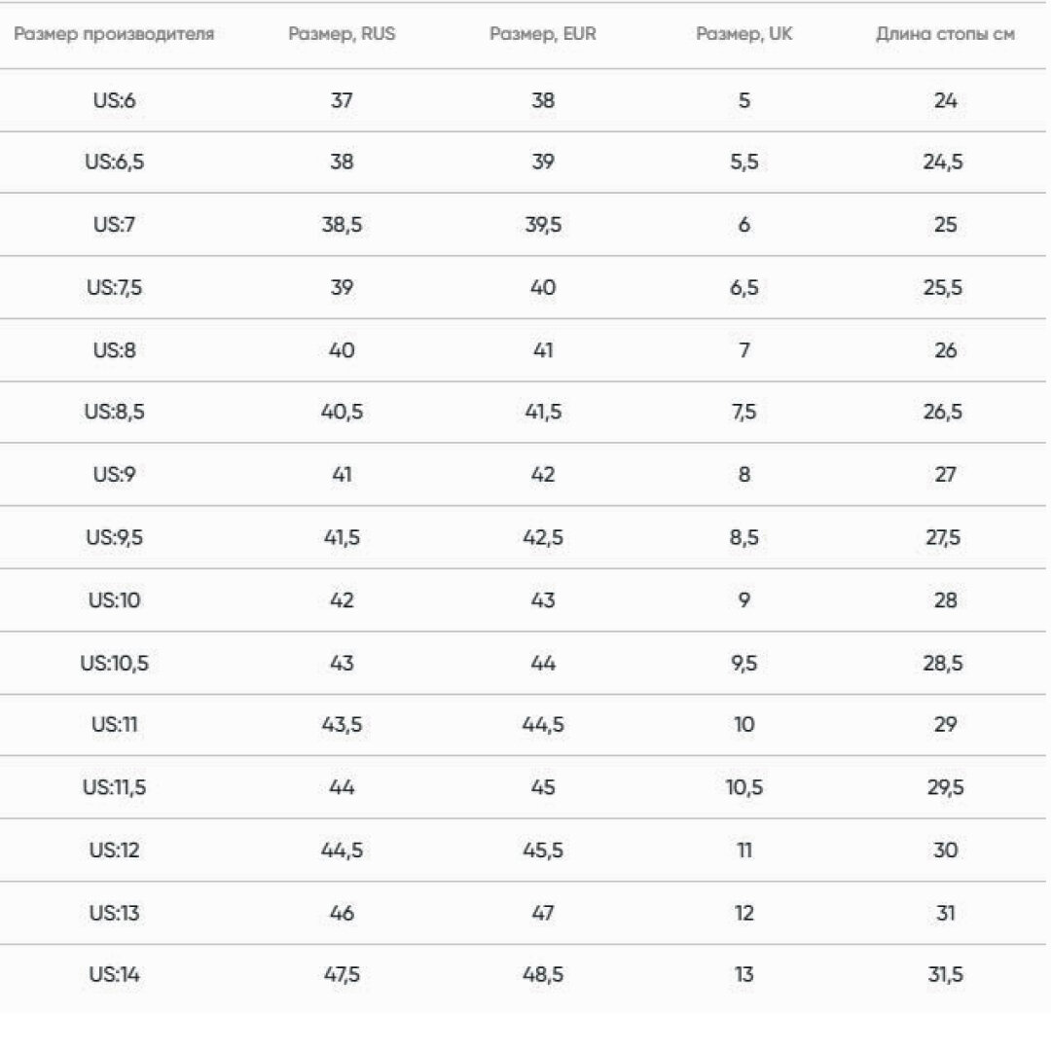Viewport: 1051px width, 1051px height.
Task: Click the US:14 size label
Action: pyautogui.click(x=114, y=974)
